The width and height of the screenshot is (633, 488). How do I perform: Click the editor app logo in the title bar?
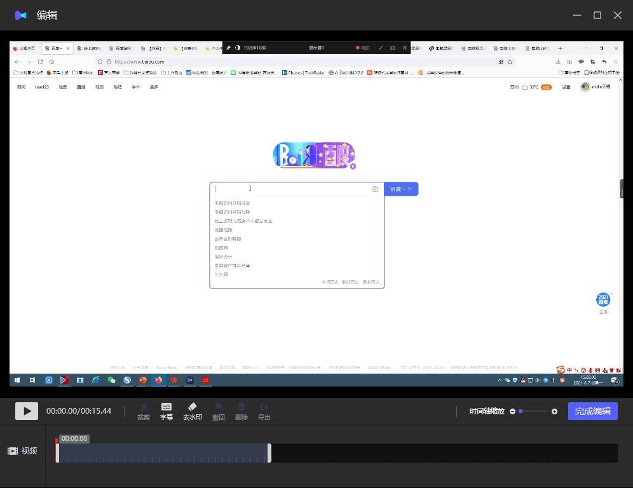(x=20, y=15)
